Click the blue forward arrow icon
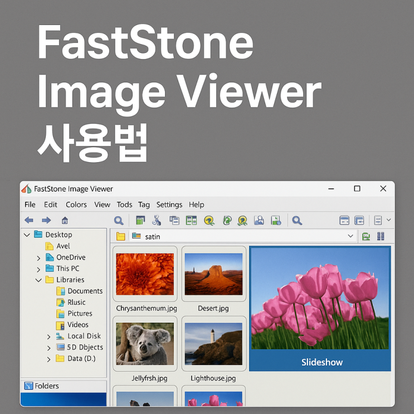Image resolution: width=414 pixels, height=414 pixels. point(46,220)
